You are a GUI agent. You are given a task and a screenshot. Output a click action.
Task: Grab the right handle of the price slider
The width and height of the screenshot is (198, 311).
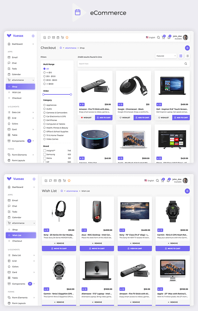71,94
